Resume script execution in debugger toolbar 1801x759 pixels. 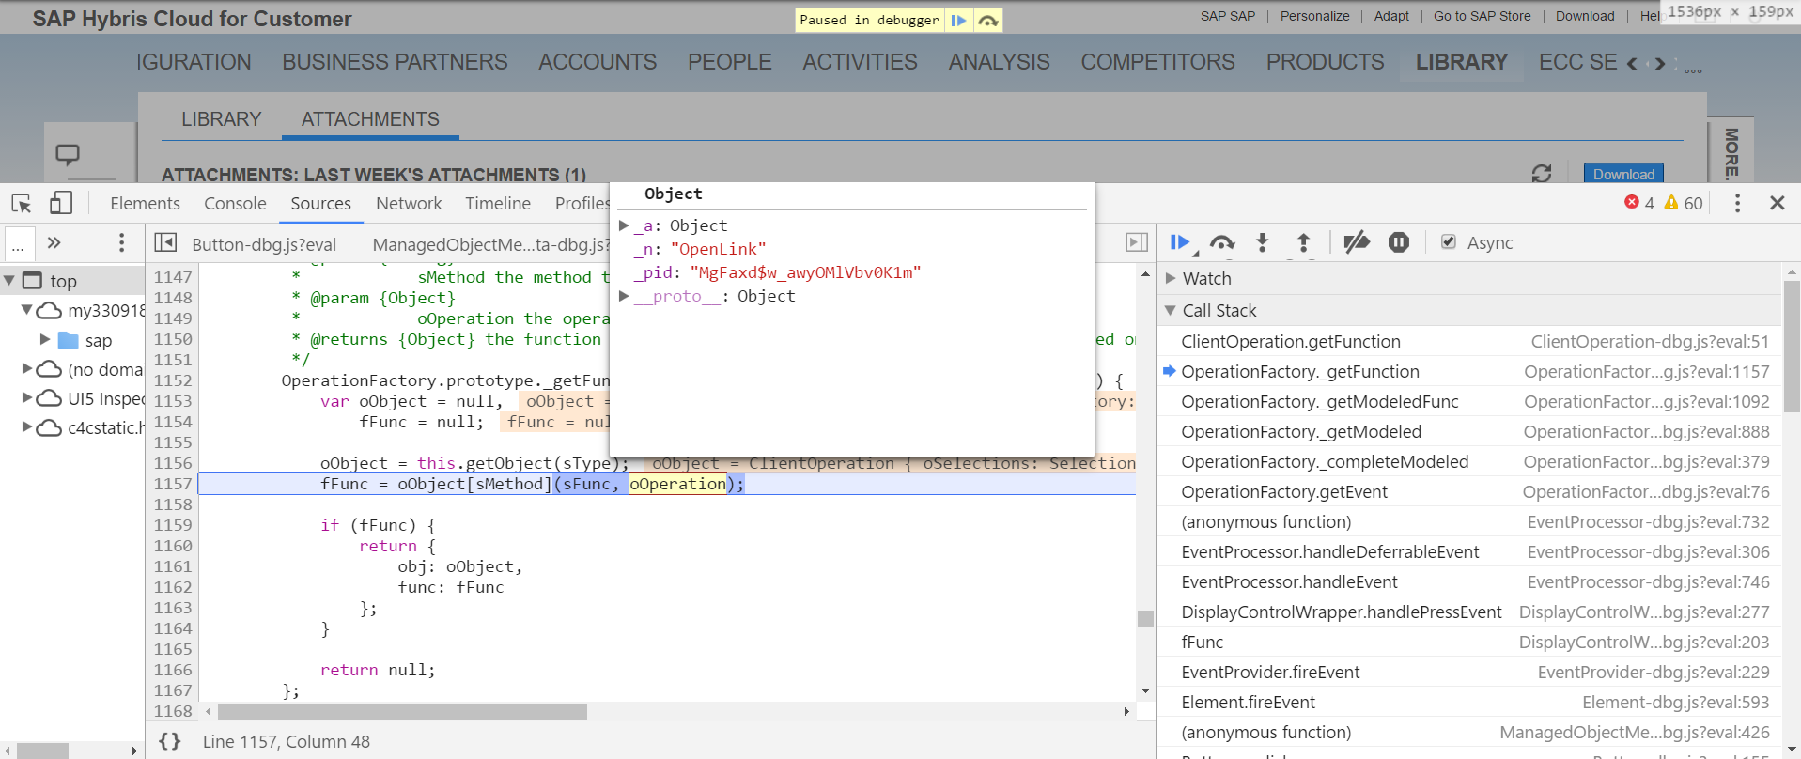click(1181, 243)
